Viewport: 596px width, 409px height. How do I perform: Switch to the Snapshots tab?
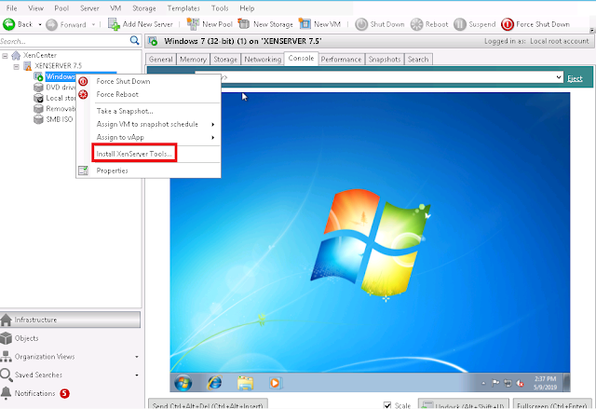pos(385,60)
